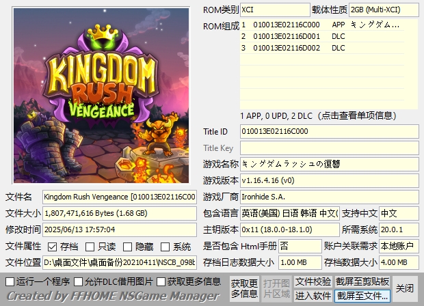The width and height of the screenshot is (424, 306).
Task: Enable the 运行一个程序 checkbox
Action: click(10, 281)
